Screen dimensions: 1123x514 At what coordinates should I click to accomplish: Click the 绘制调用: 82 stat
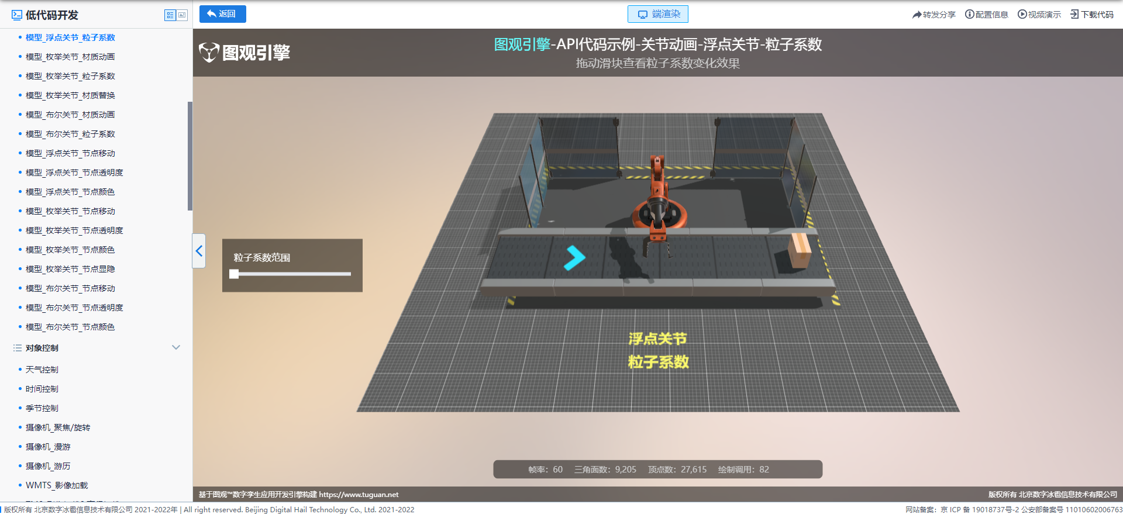(743, 470)
